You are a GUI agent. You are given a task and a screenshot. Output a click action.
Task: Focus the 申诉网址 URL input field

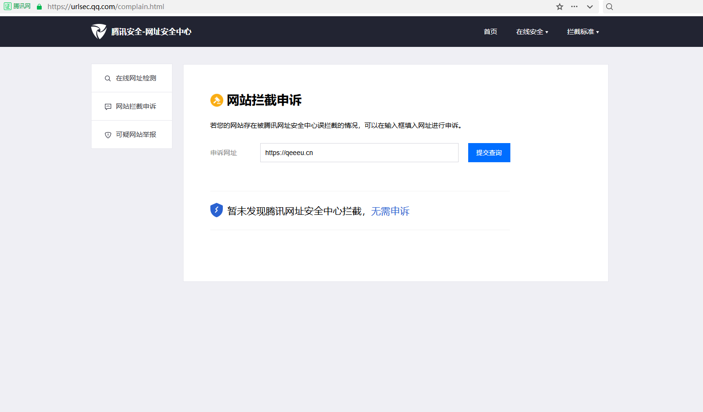tap(359, 153)
